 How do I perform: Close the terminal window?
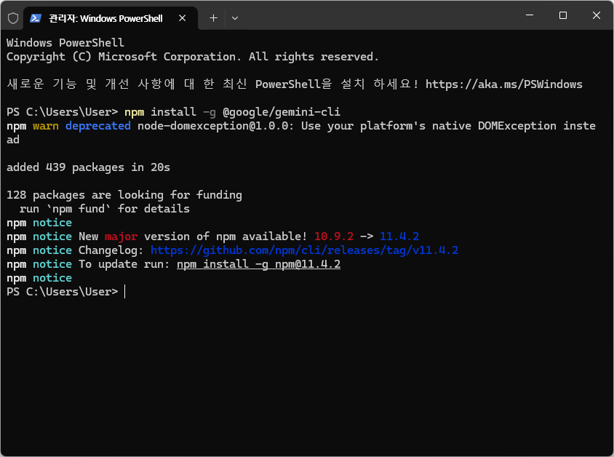tap(596, 15)
